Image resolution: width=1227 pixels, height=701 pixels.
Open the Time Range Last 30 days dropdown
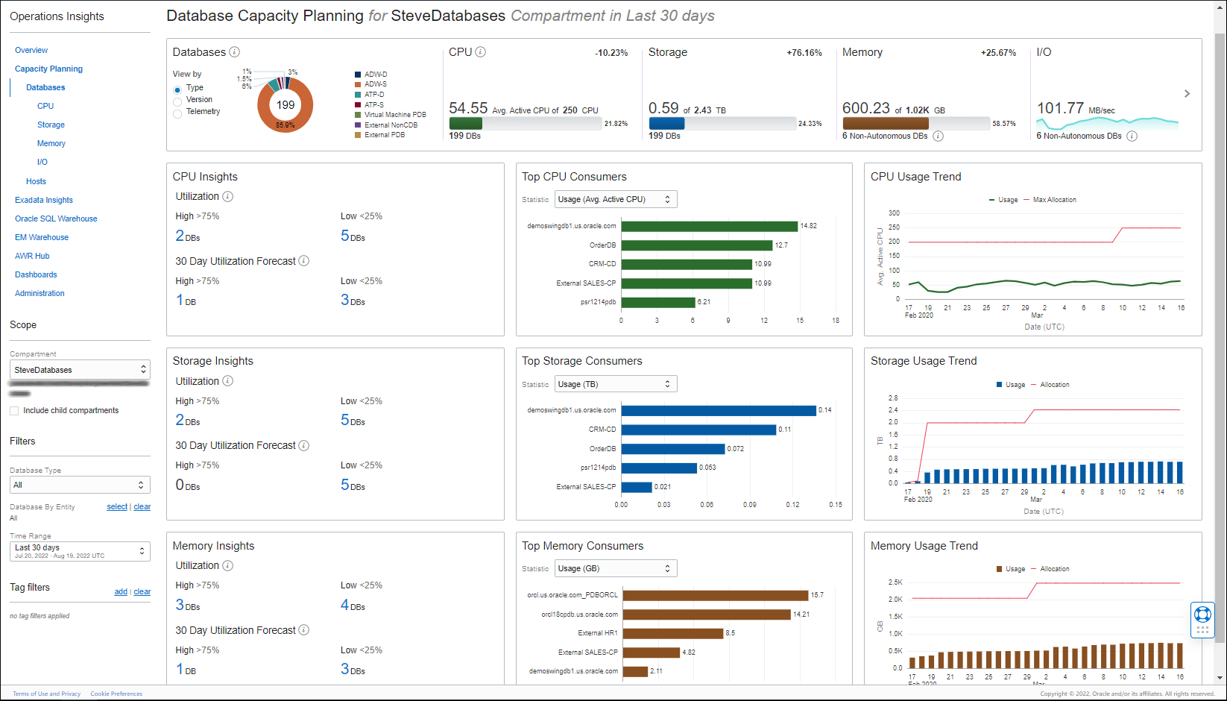click(80, 551)
